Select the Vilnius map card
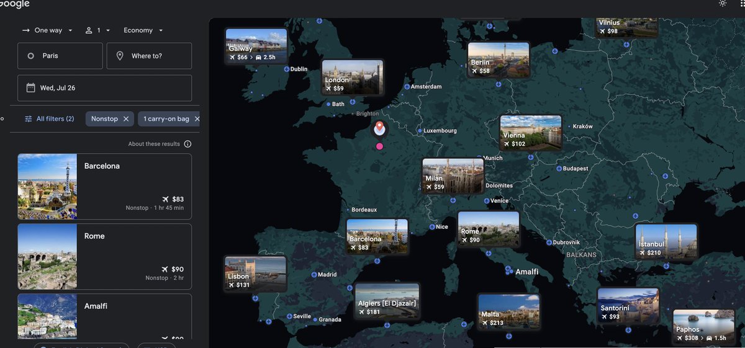The width and height of the screenshot is (745, 348). (627, 27)
